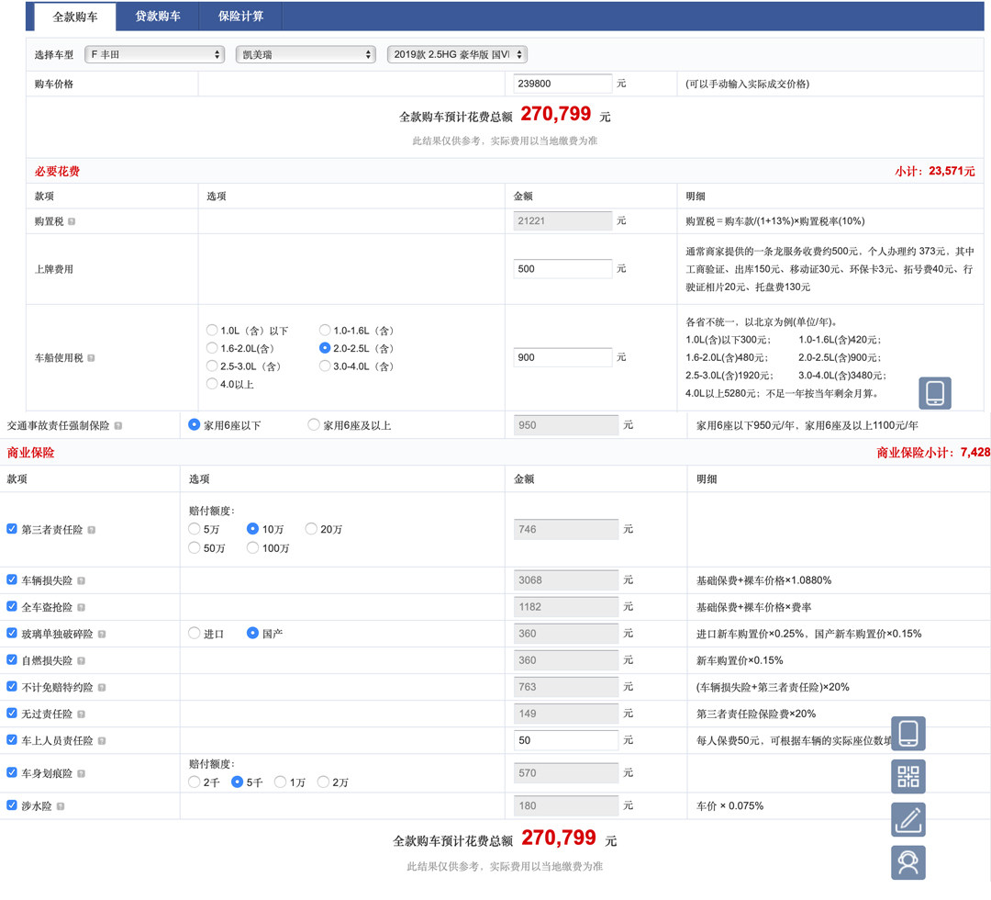
Task: Open customer service headset icon
Action: click(x=907, y=862)
